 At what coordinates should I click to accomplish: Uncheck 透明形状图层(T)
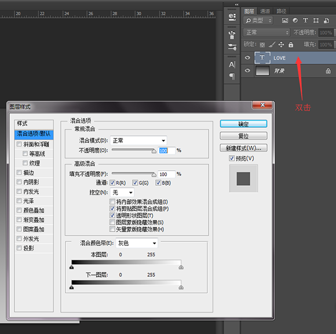point(112,215)
